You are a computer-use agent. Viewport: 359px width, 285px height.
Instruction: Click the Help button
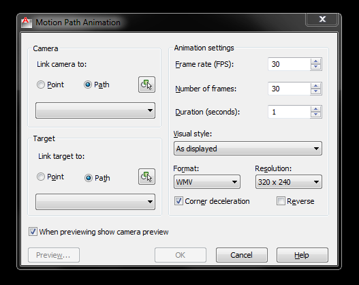[302, 255]
